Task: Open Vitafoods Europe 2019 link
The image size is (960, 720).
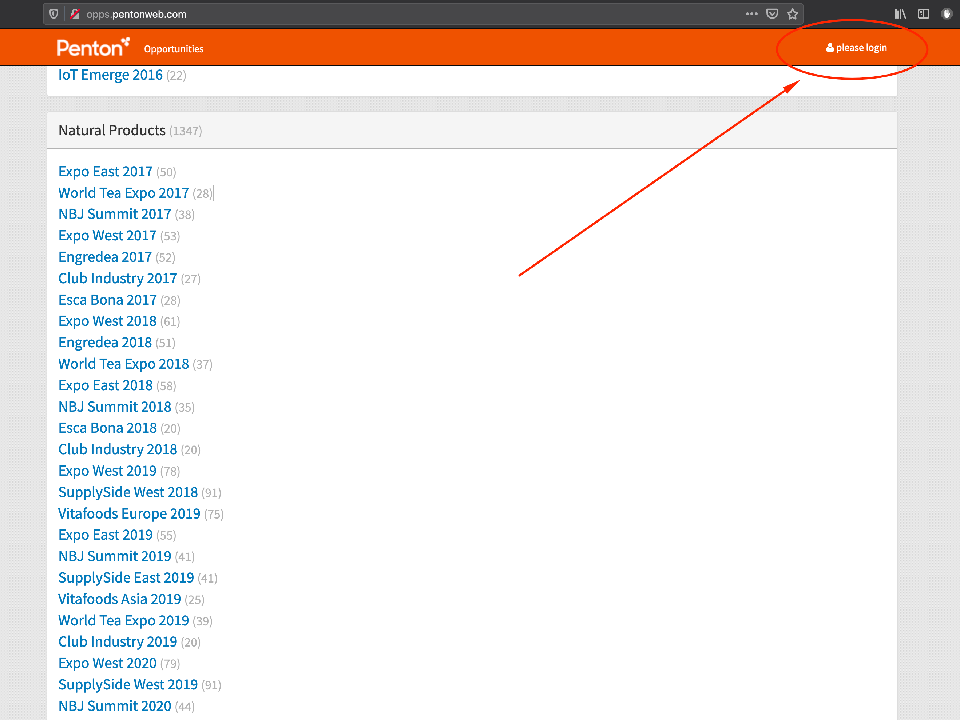Action: pos(129,513)
